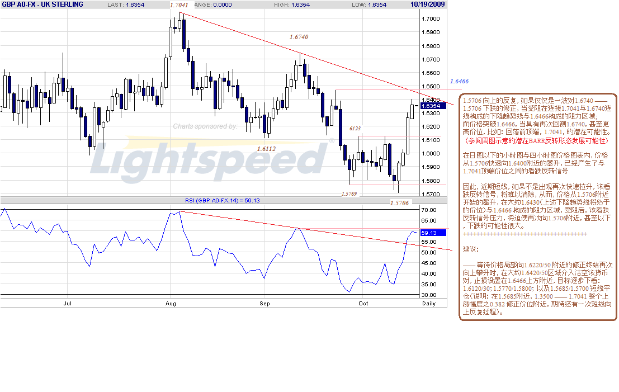The width and height of the screenshot is (619, 392).
Task: Click the 1.6800 price axis label
Action: [x=431, y=46]
